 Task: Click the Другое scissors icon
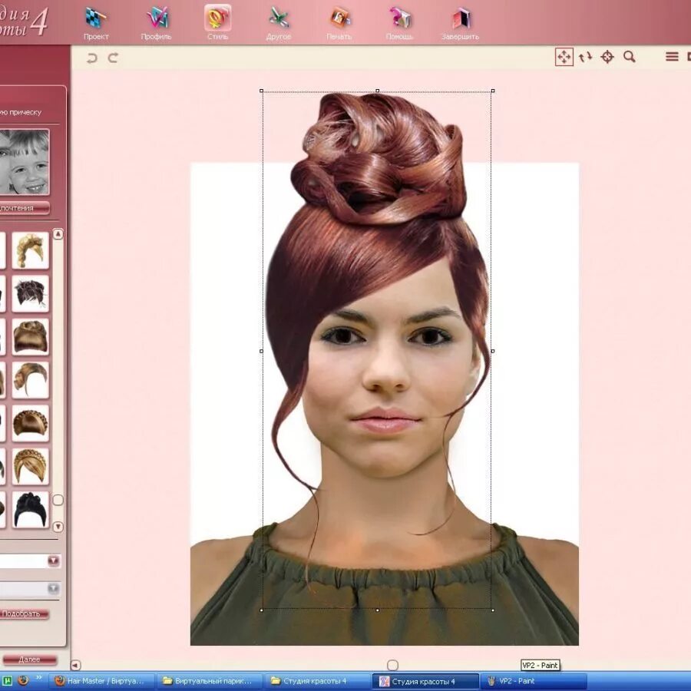279,18
